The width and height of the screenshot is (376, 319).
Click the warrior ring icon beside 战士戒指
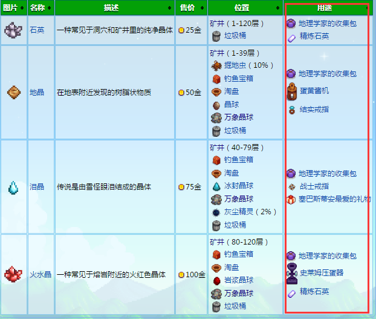pos(292,186)
